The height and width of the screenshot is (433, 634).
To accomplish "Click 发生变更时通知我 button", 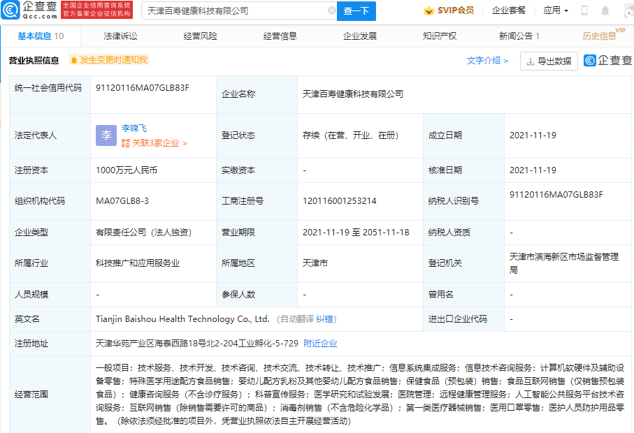I will pos(109,60).
